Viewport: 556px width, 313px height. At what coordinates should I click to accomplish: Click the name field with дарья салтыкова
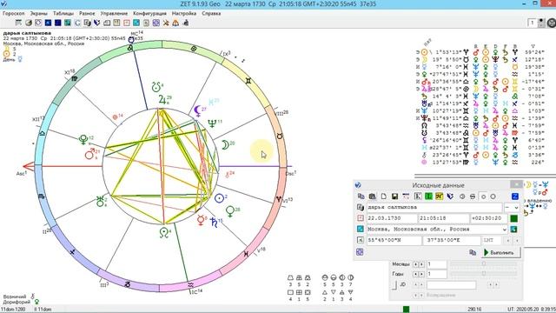coord(434,207)
